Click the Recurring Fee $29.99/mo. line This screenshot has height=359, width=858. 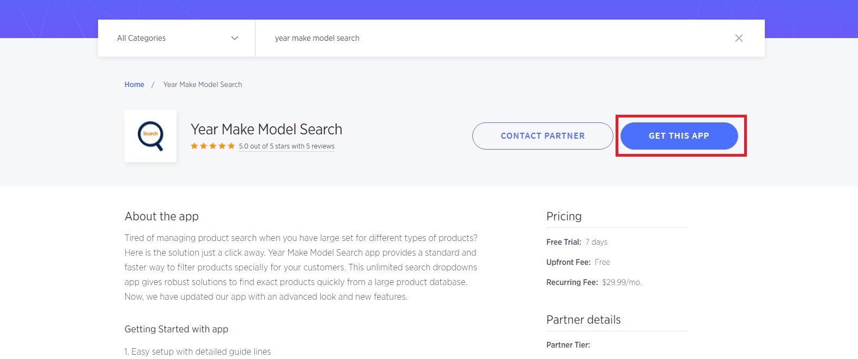[594, 282]
